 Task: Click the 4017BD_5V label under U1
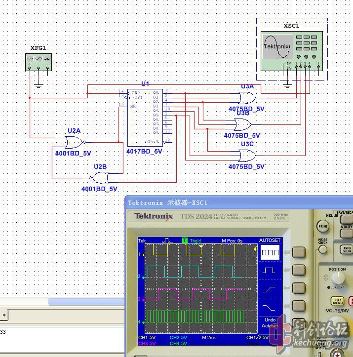tap(144, 152)
